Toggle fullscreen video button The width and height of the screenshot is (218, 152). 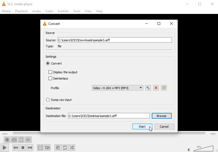pos(40,148)
